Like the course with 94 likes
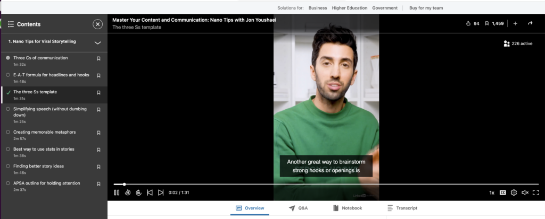 point(473,23)
